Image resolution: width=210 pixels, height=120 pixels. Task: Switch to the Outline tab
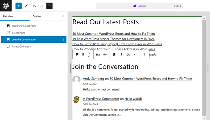[37, 16]
